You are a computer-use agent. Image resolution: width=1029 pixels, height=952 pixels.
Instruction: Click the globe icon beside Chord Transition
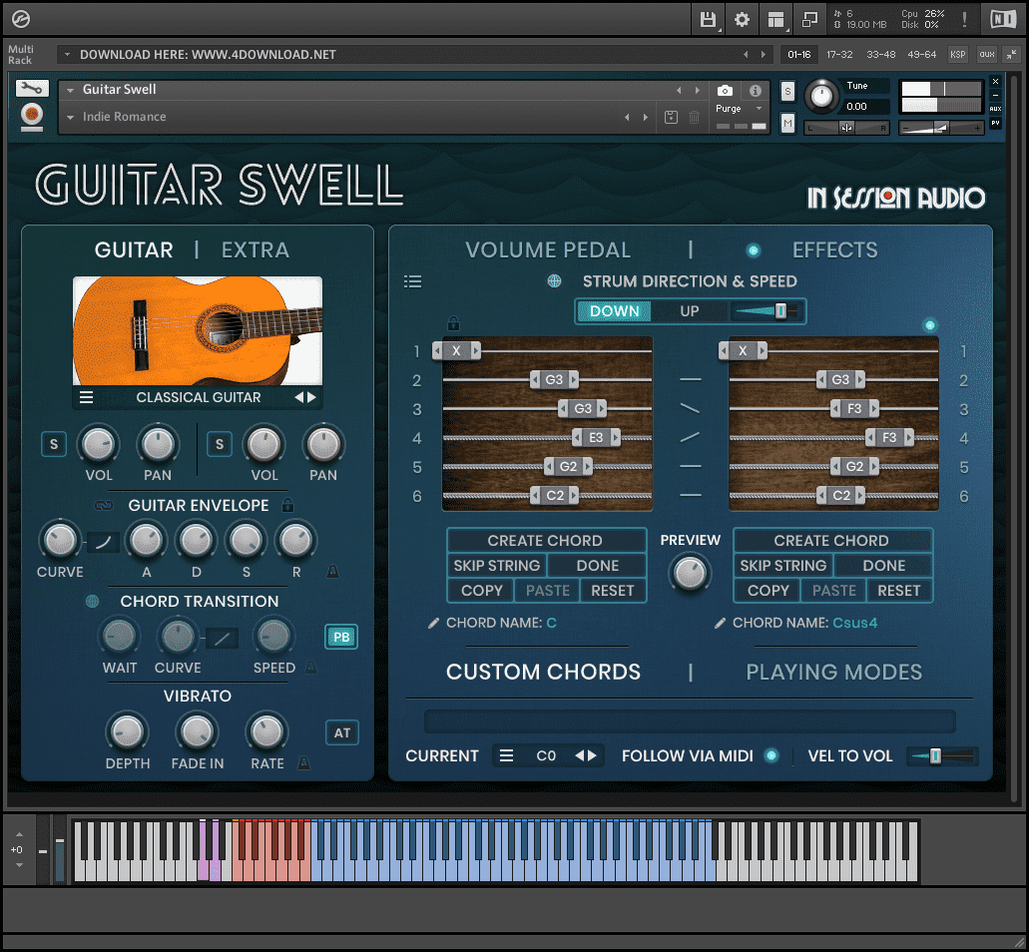click(x=93, y=601)
